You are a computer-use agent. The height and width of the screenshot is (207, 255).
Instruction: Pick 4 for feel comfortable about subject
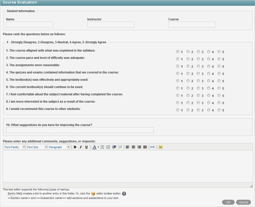click(x=209, y=96)
